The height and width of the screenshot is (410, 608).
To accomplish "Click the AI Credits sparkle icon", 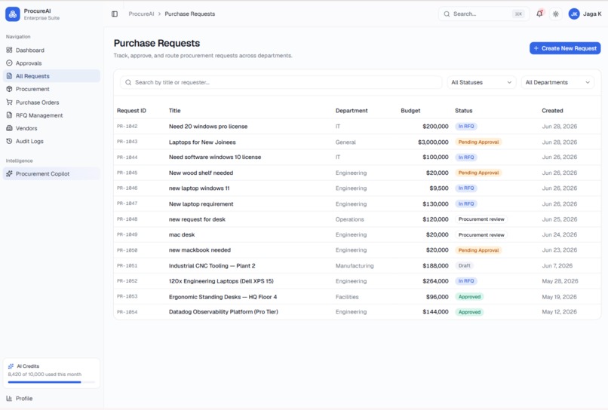I will (11, 366).
